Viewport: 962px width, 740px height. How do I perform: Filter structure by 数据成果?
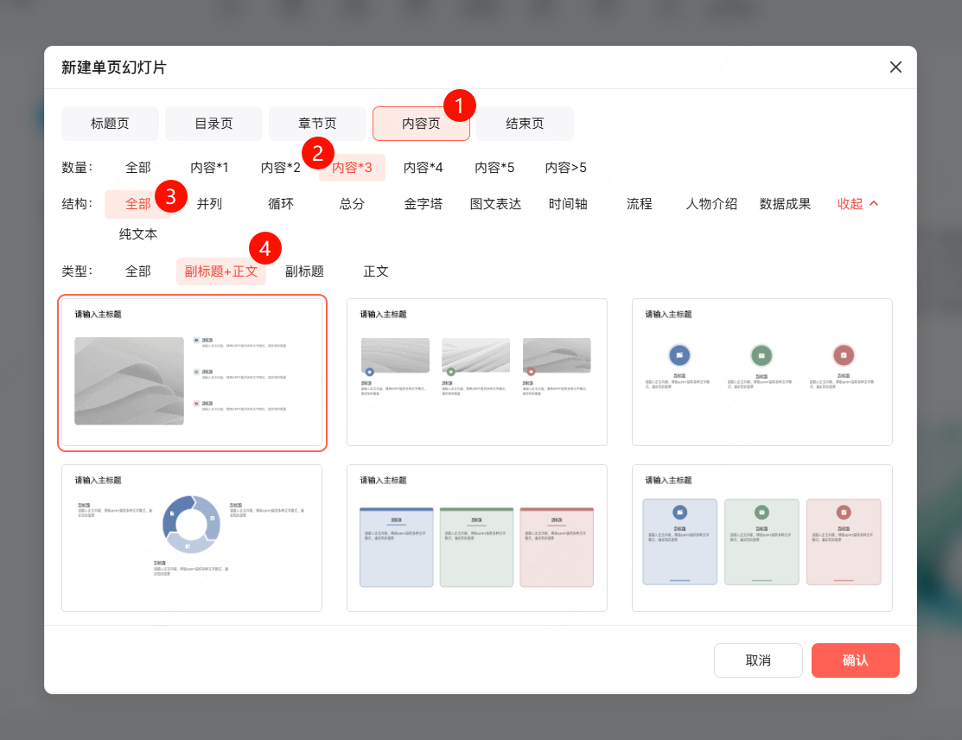[785, 204]
